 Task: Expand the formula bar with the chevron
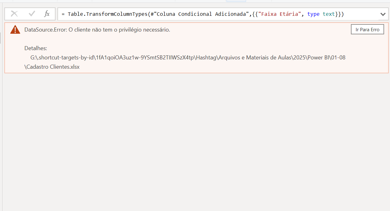383,14
